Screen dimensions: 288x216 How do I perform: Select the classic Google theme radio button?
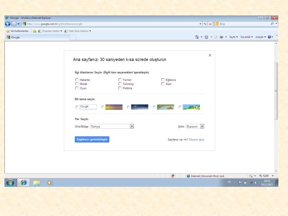pyautogui.click(x=77, y=107)
